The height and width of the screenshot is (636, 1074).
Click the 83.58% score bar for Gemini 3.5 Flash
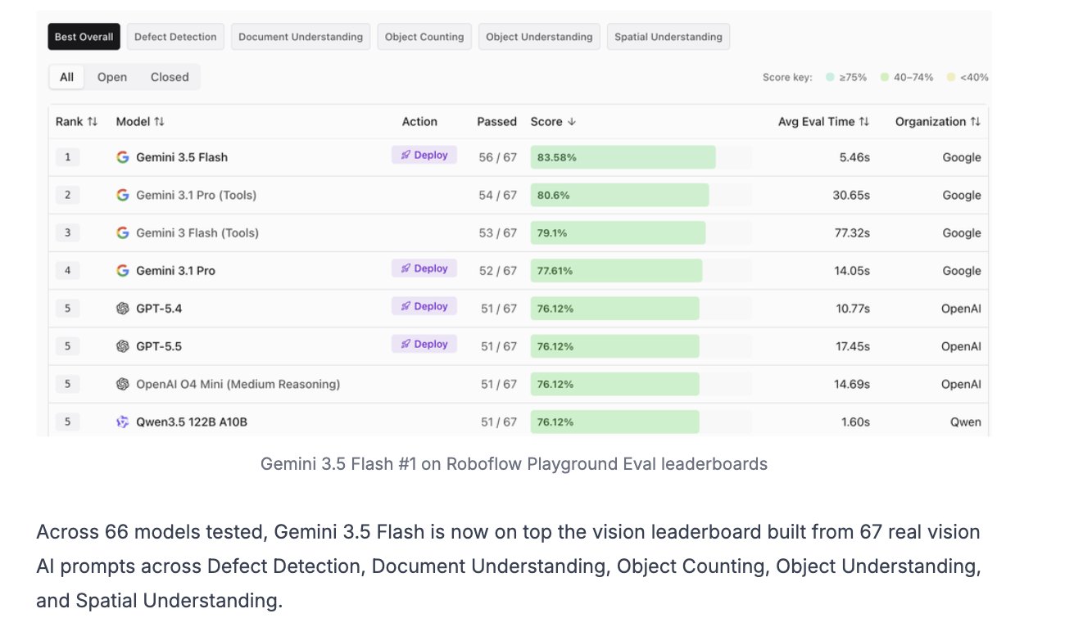623,157
